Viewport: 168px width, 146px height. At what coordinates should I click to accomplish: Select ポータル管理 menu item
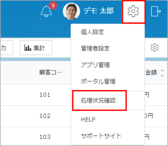[98, 81]
